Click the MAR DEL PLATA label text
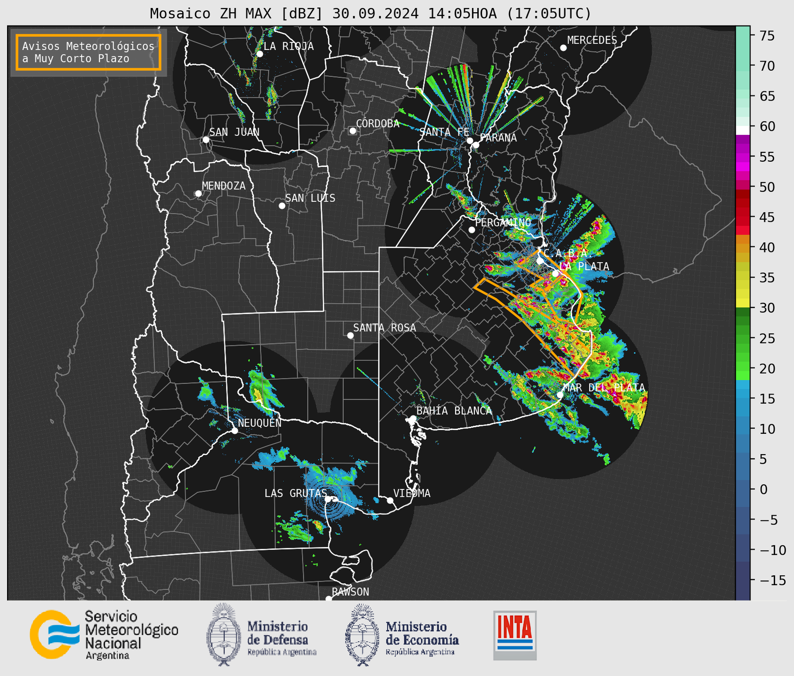Viewport: 794px width, 676px height. tap(604, 388)
